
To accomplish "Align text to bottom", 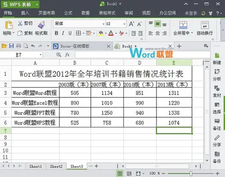I will coord(165,24).
